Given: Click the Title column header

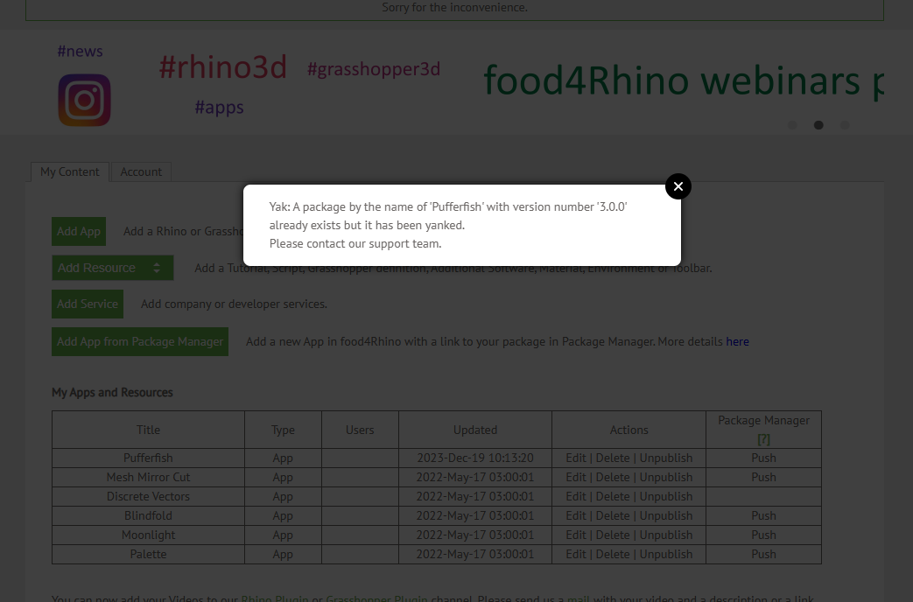Looking at the screenshot, I should click(x=148, y=430).
